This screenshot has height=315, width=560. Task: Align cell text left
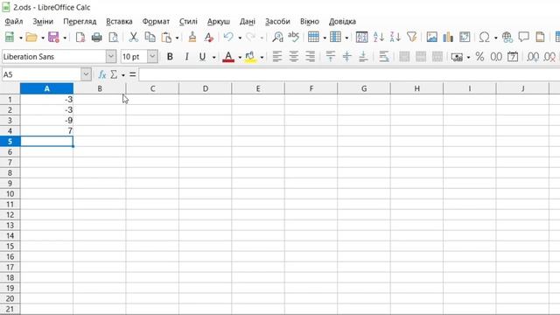point(277,56)
